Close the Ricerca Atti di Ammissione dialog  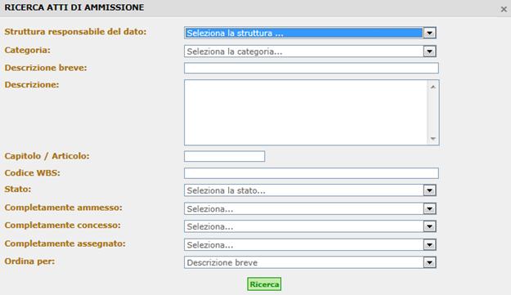click(x=504, y=10)
